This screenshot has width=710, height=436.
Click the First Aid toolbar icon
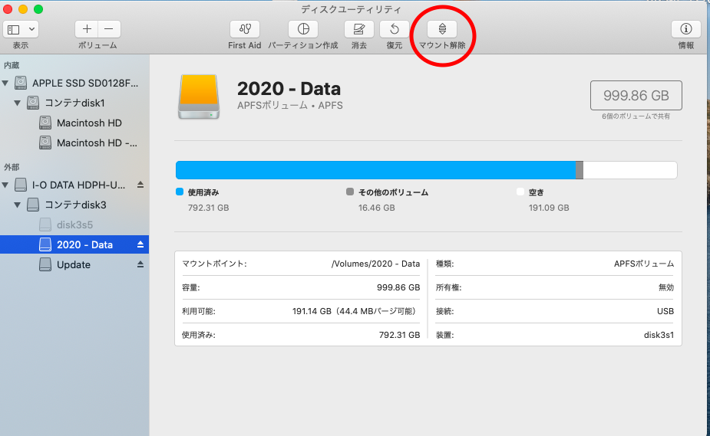tap(245, 29)
